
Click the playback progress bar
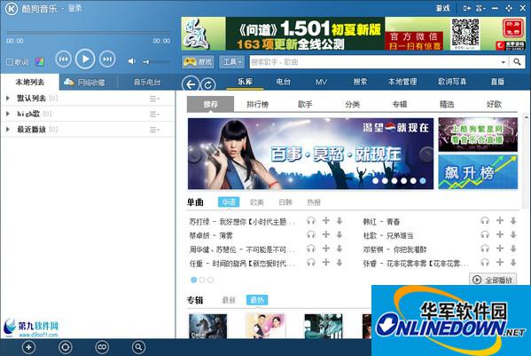tap(88, 33)
